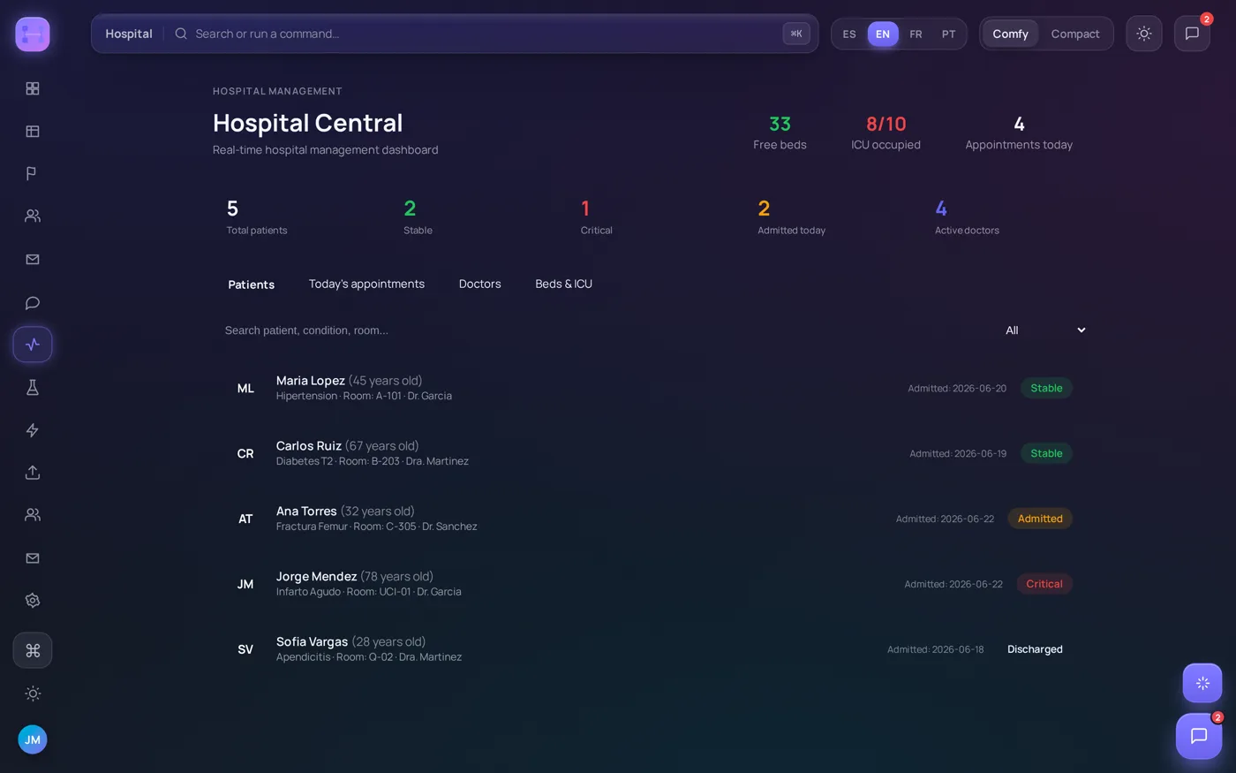Open Jorge Mendez patient row
The width and height of the screenshot is (1236, 773).
pos(649,584)
